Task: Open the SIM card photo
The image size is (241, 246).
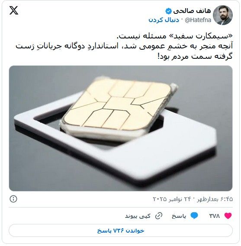Action: pos(121,128)
